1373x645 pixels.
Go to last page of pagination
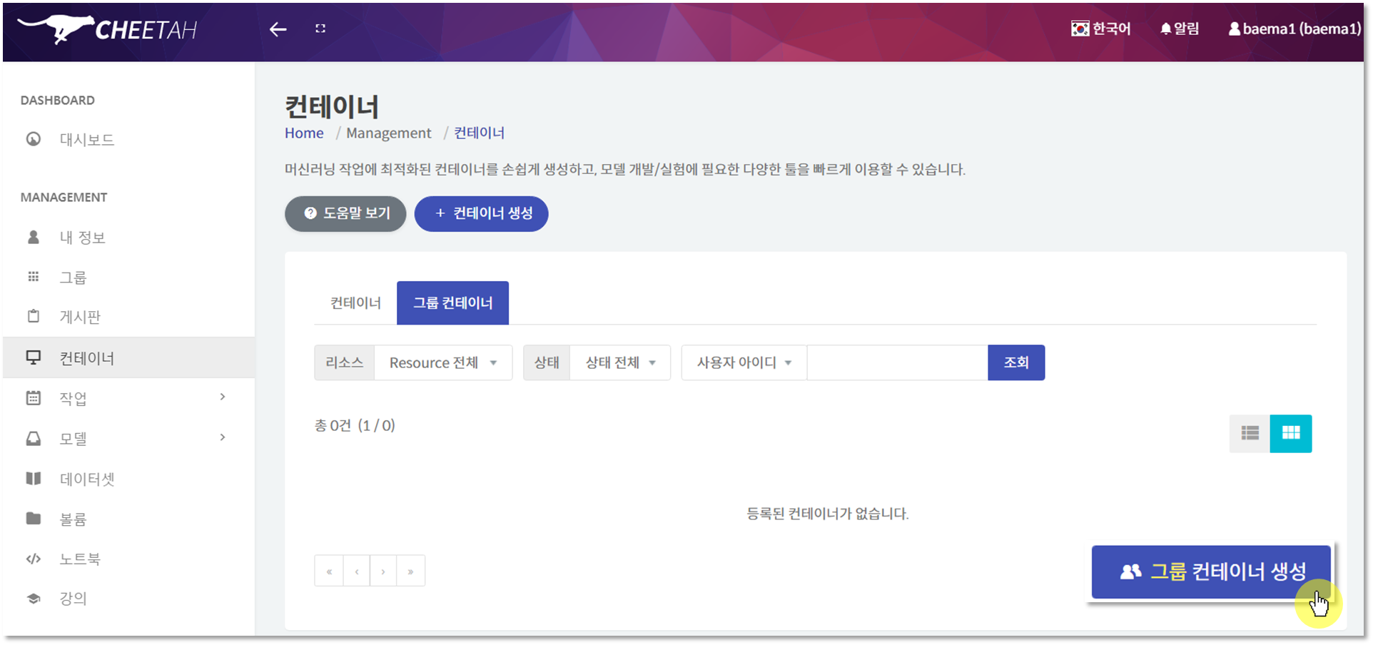[x=411, y=571]
